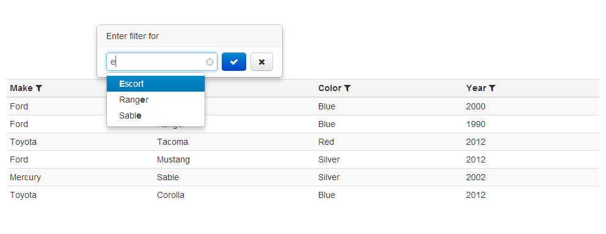Image resolution: width=606 pixels, height=234 pixels.
Task: Focus the filter text input field
Action: pos(161,62)
